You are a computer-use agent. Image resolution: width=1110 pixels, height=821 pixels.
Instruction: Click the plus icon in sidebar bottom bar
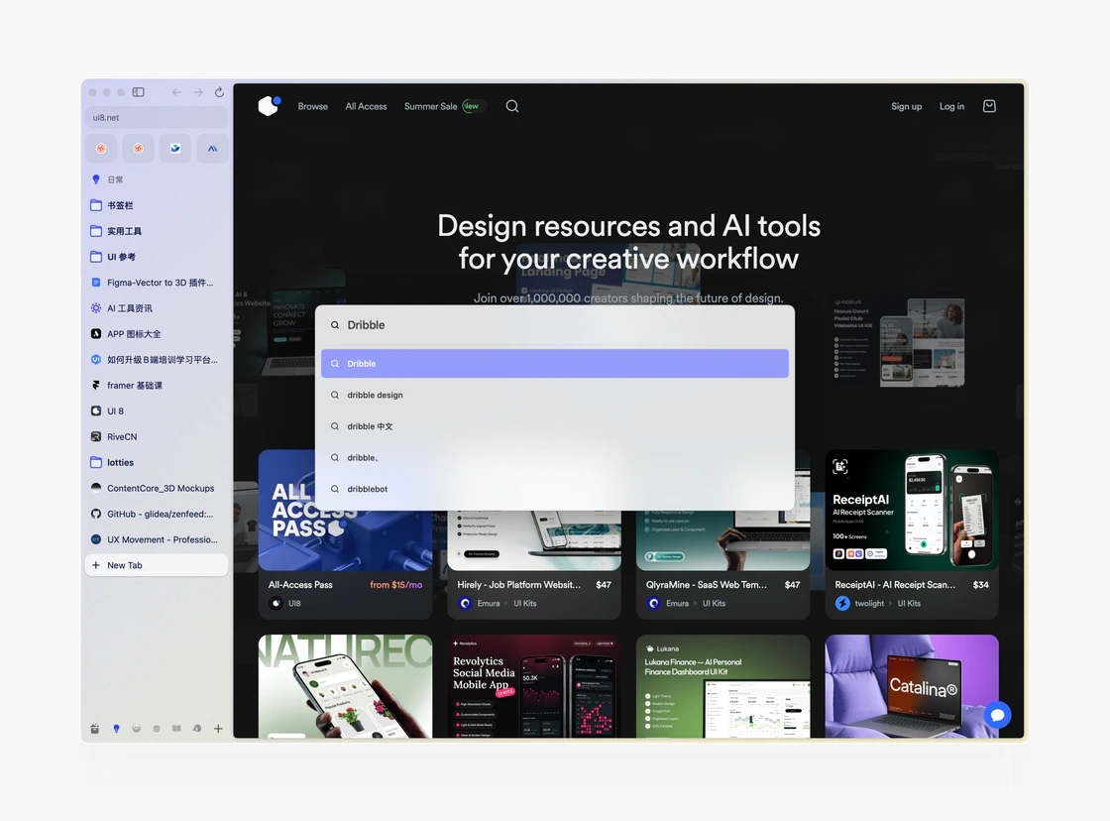(x=218, y=728)
